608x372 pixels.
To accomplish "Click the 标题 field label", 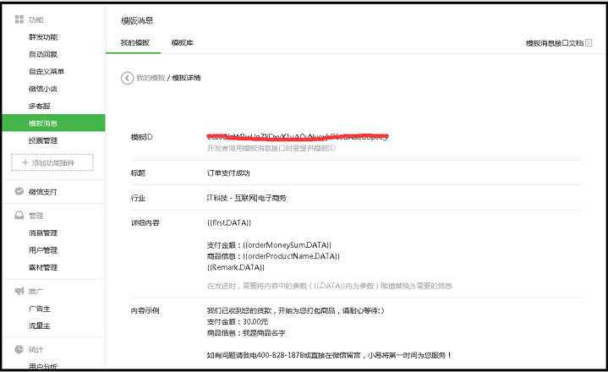I will (138, 173).
